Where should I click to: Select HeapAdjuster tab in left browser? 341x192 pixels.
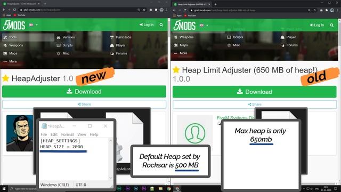point(21,4)
